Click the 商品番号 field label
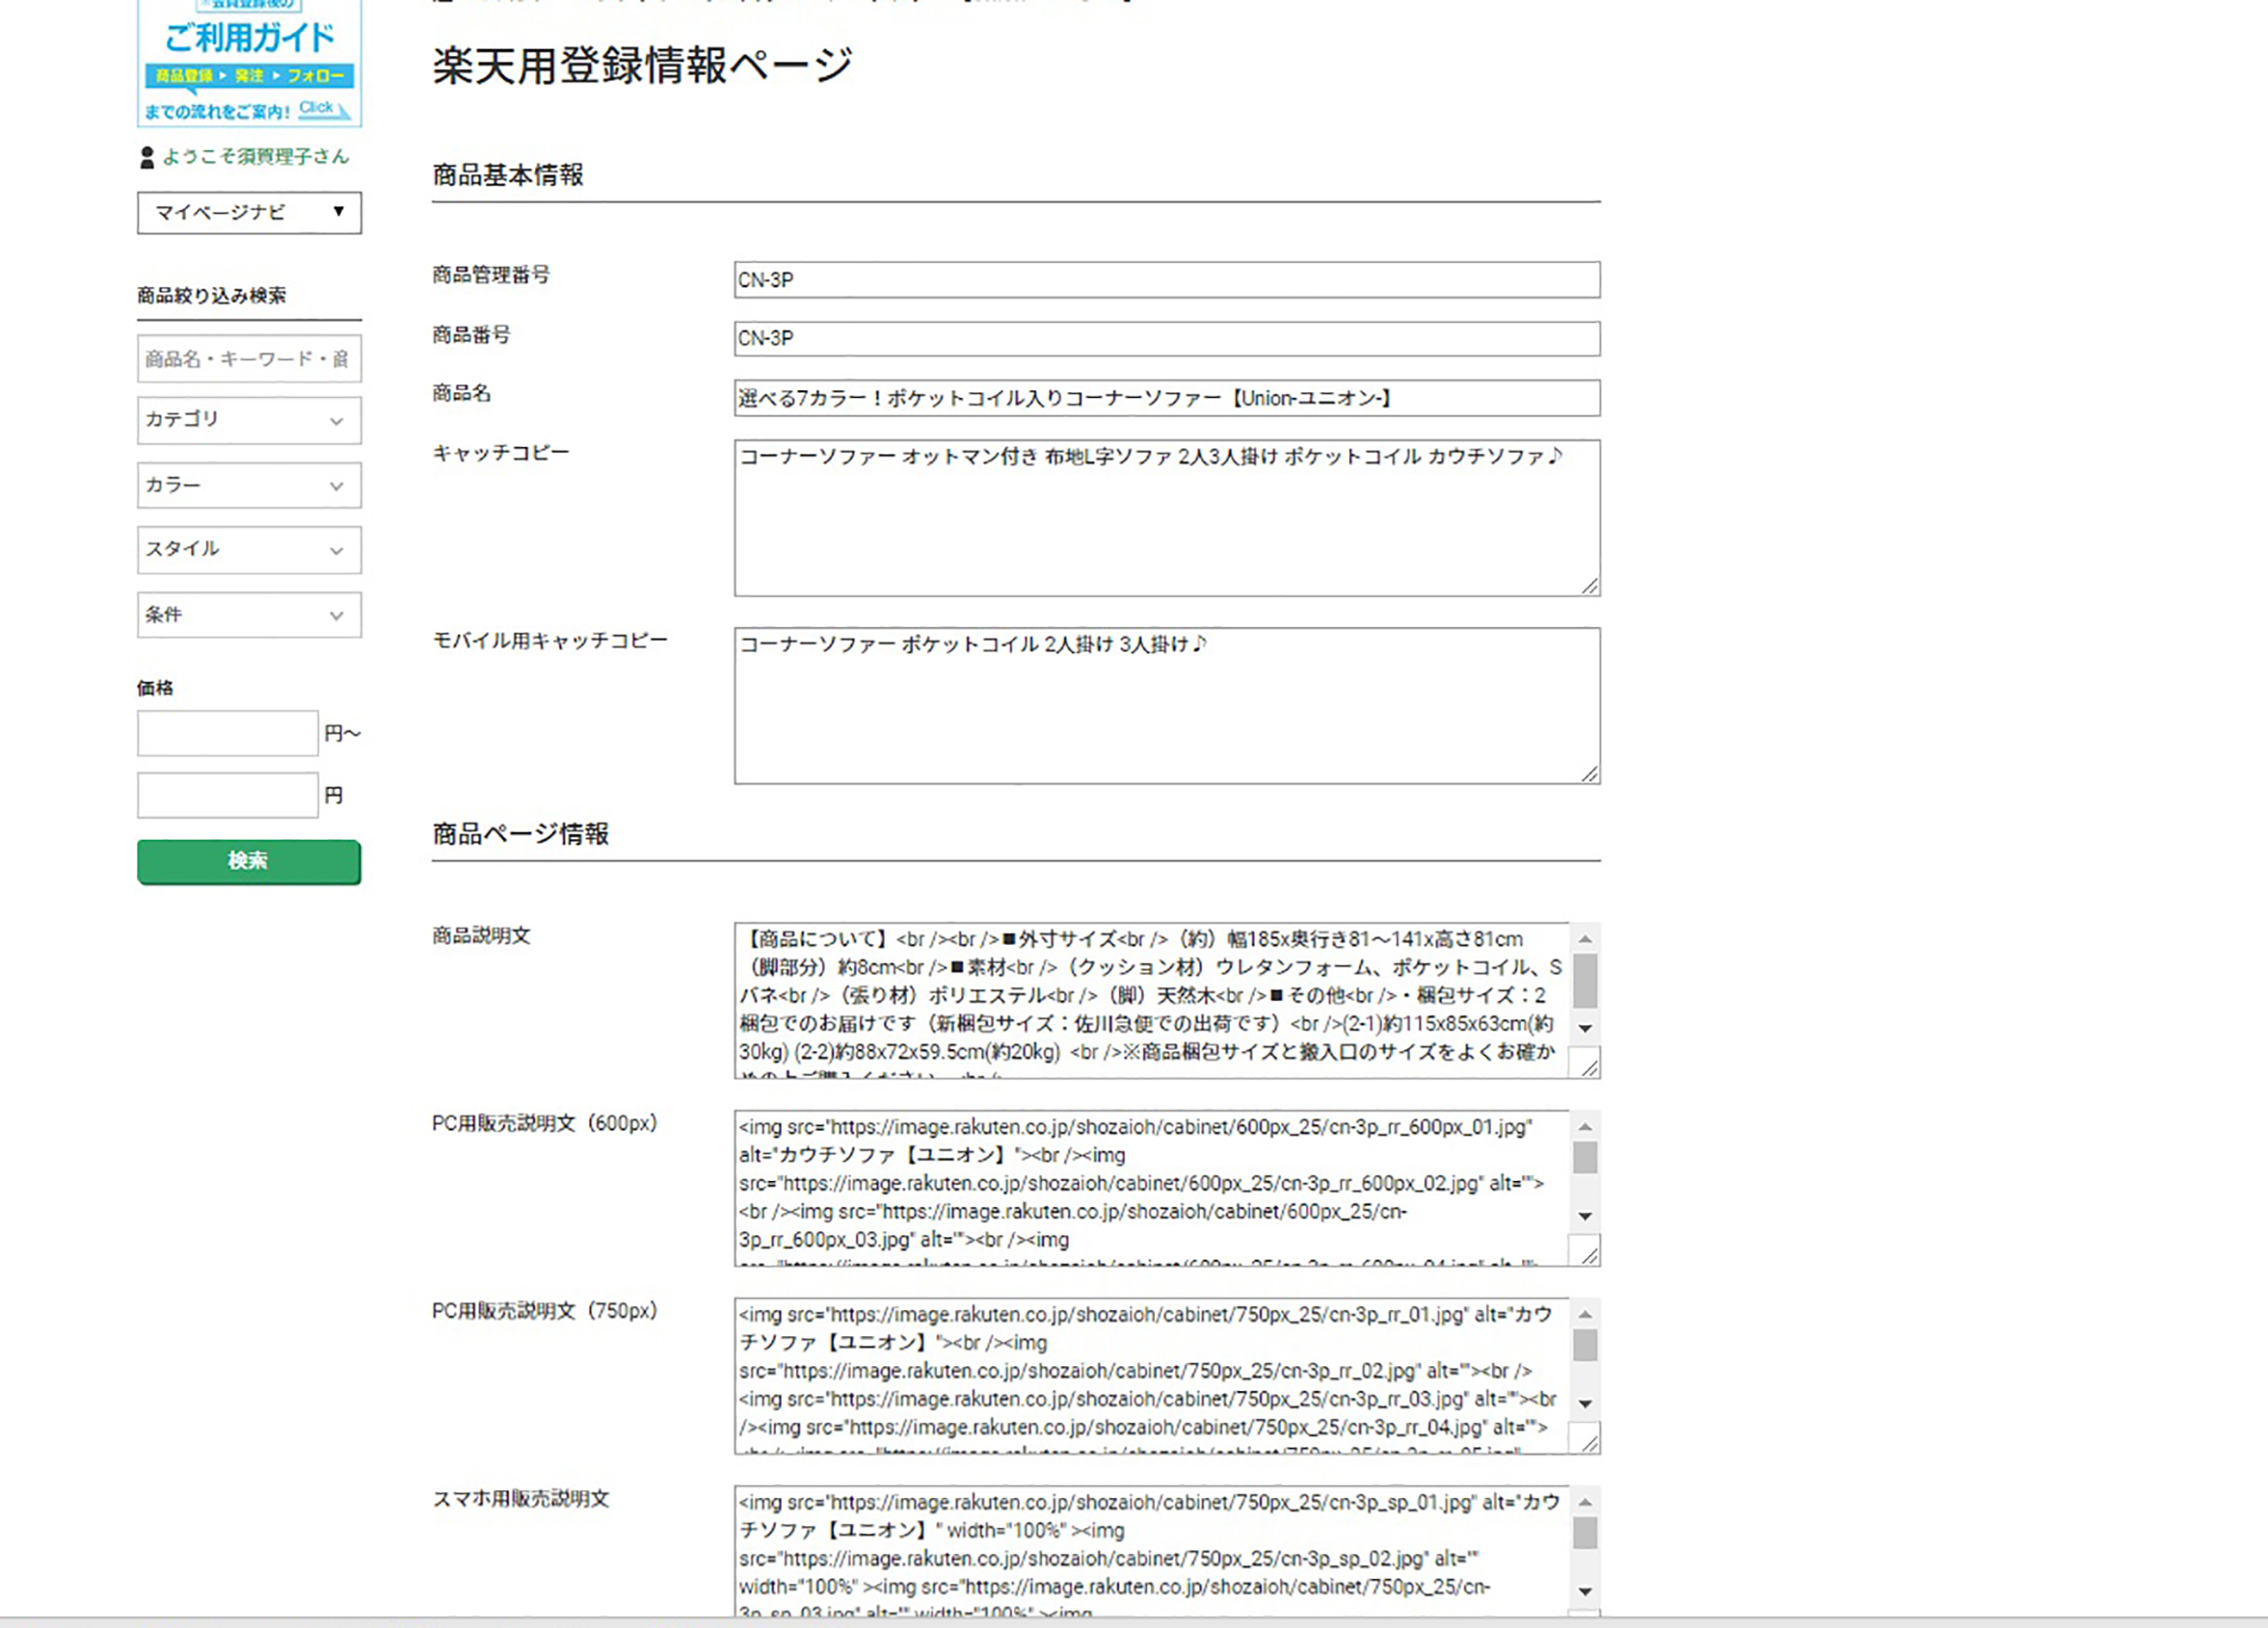Image resolution: width=2268 pixels, height=1628 pixels. 471,335
